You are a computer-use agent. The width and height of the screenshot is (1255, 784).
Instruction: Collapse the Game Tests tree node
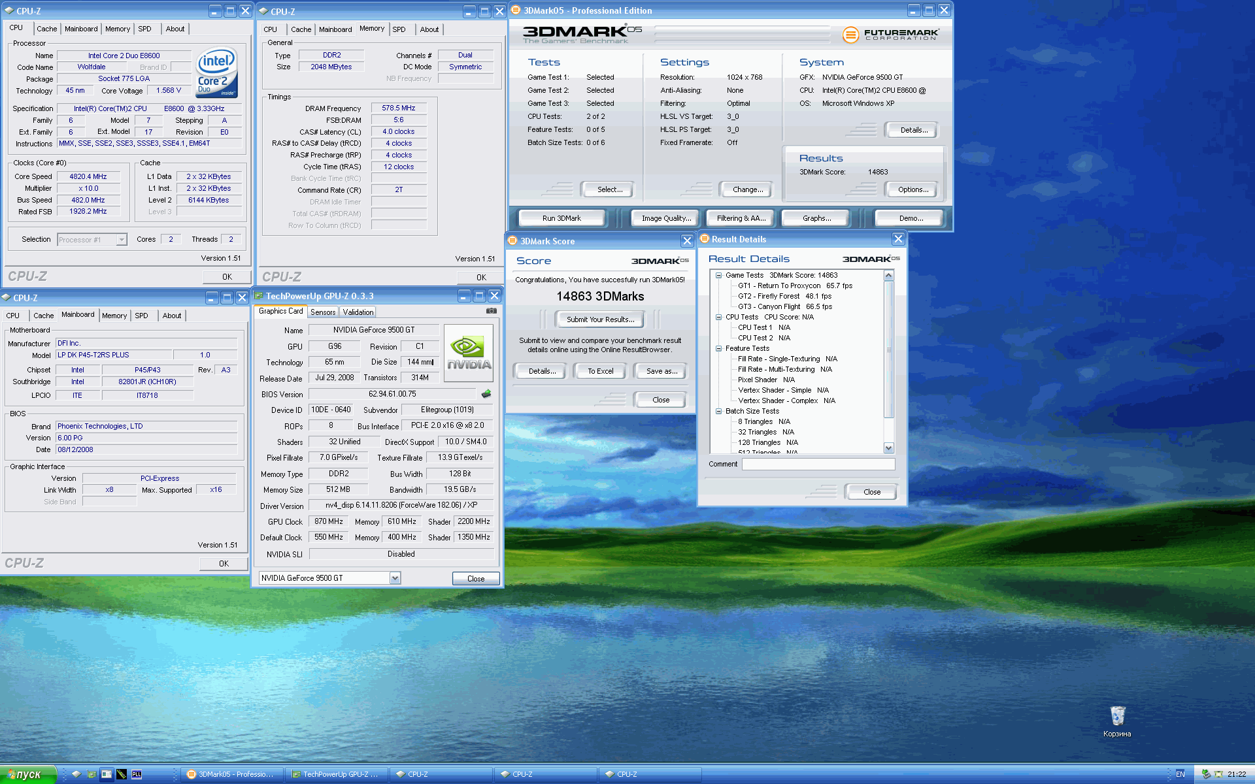[x=718, y=275]
